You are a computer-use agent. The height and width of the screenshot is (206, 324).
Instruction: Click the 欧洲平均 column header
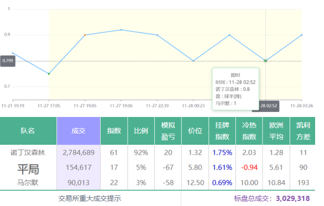[276, 131]
